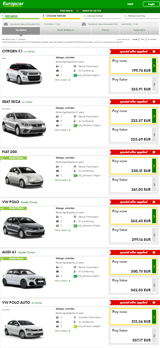160x348 pixels.
Task: Click CO2 rating badge for Citroen C1
Action: (75, 75)
